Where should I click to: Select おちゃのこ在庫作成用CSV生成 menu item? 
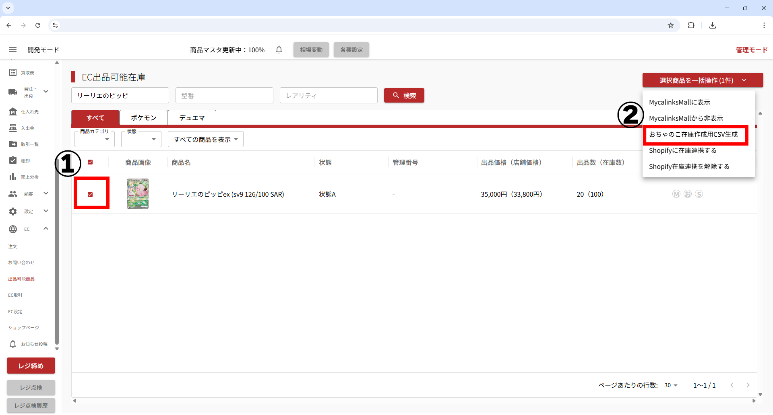[x=693, y=134]
